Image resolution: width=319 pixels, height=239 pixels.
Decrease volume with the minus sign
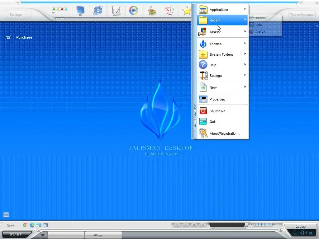(252, 225)
